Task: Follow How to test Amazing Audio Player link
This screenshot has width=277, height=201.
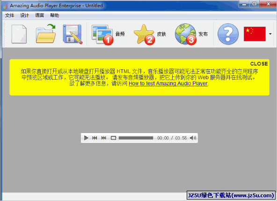Action: click(x=168, y=83)
